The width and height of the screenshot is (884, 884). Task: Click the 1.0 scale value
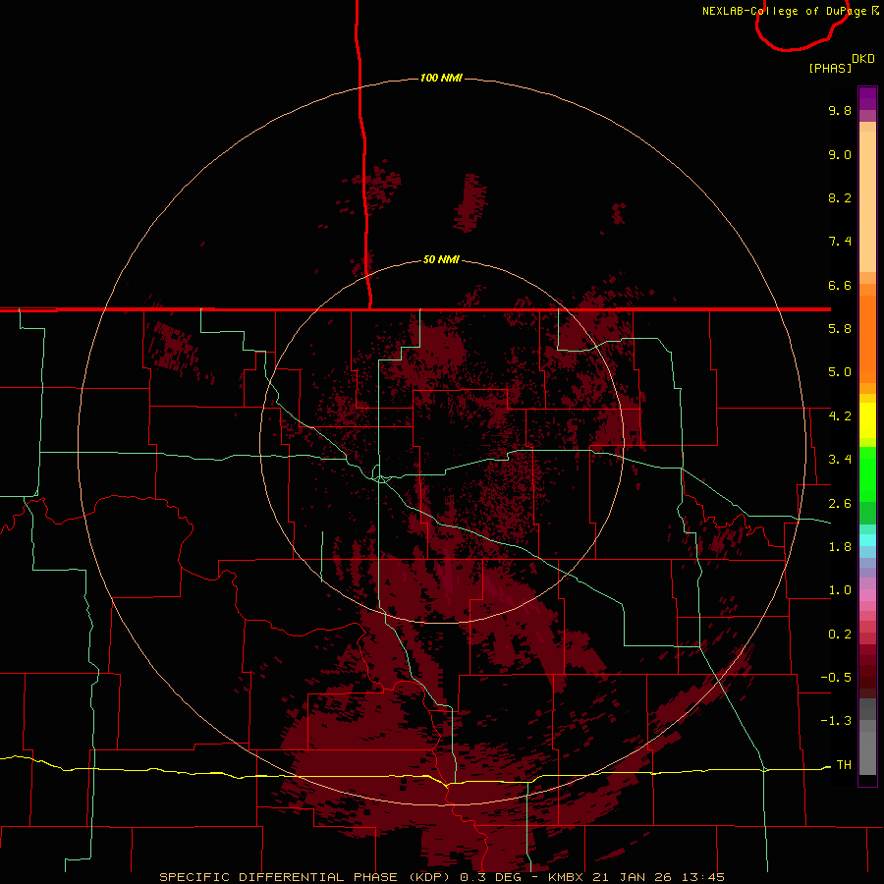pyautogui.click(x=840, y=591)
